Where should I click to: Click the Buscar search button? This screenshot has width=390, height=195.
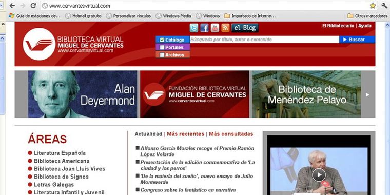(357, 40)
